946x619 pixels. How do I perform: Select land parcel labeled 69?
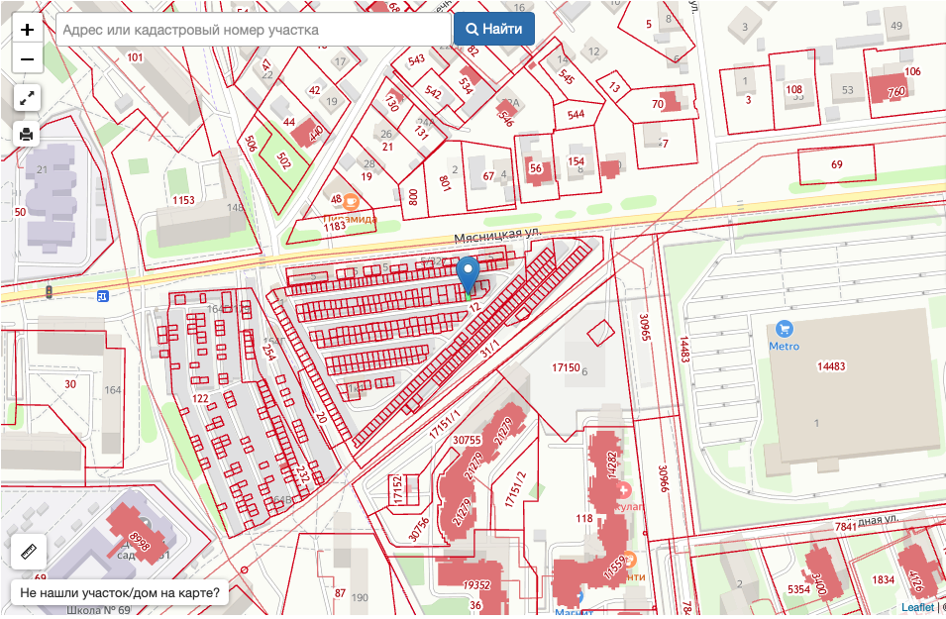click(836, 163)
